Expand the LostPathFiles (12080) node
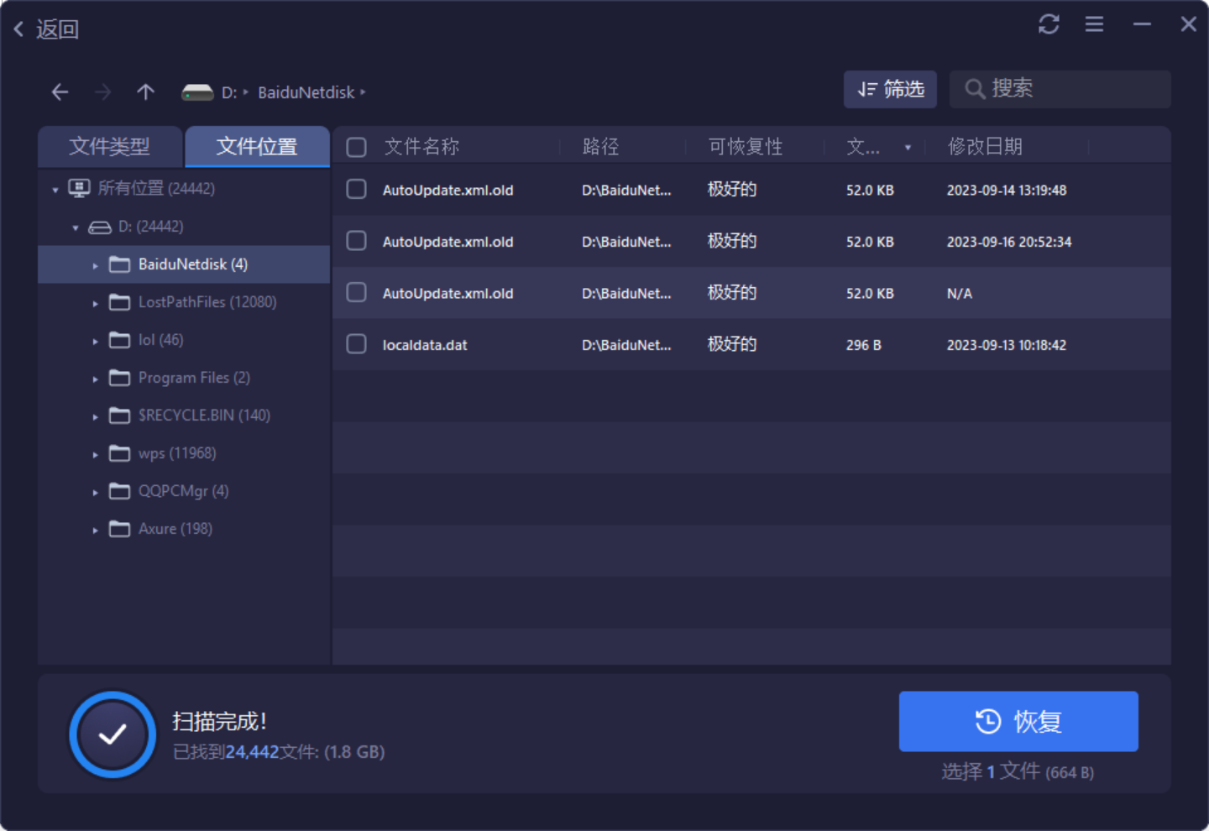The width and height of the screenshot is (1209, 831). [x=96, y=303]
